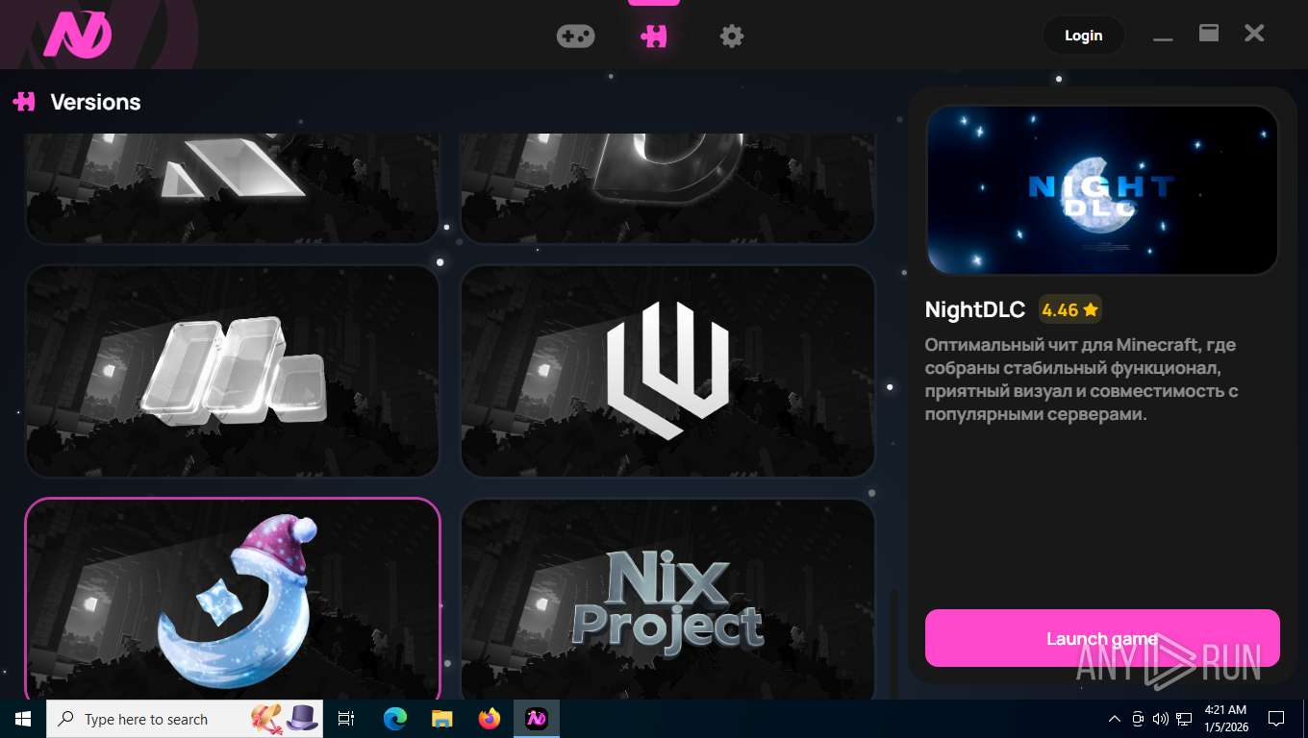
Task: Click the launcher's taskbar icon
Action: (537, 719)
